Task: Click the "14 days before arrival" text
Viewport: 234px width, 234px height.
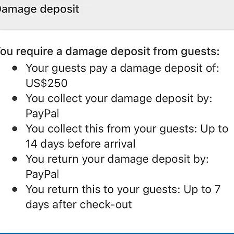Action: pyautogui.click(x=81, y=144)
